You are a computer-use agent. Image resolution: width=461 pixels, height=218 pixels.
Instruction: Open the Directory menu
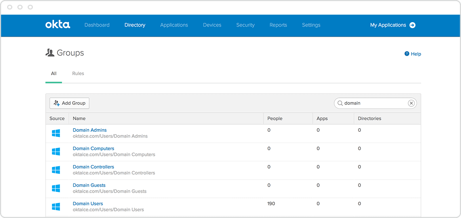pyautogui.click(x=135, y=25)
